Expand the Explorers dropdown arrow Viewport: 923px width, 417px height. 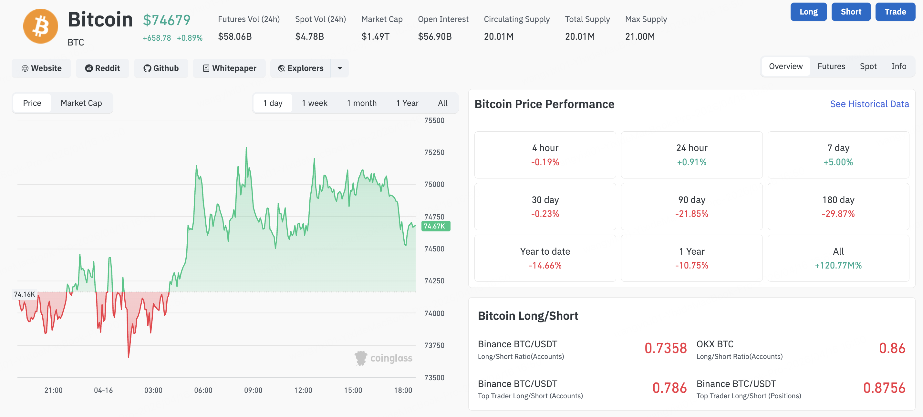[x=339, y=68]
